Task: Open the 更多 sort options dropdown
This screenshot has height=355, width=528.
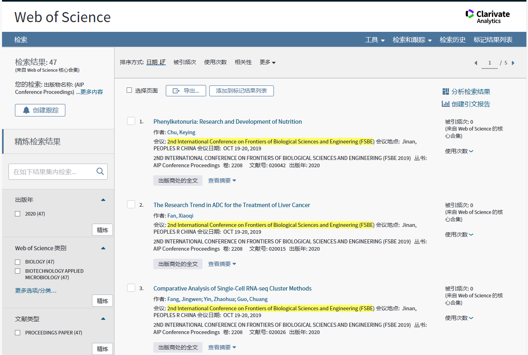Action: click(267, 62)
